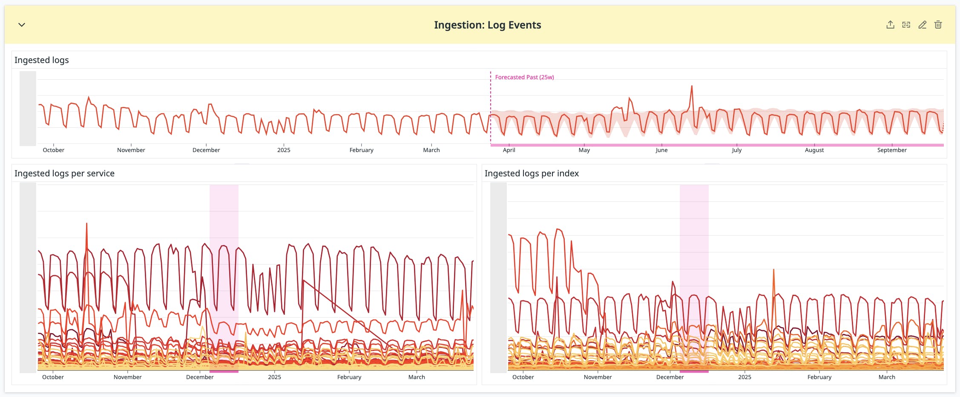Click the export icon above Ingested logs chart
Viewport: 960px width, 397px height.
890,25
